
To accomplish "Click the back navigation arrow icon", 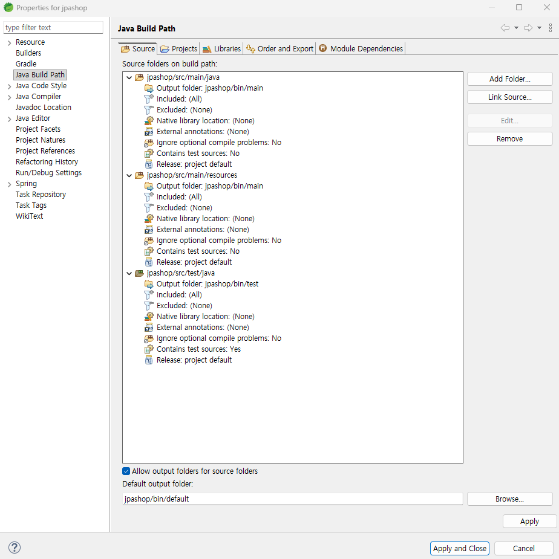I will pyautogui.click(x=505, y=28).
